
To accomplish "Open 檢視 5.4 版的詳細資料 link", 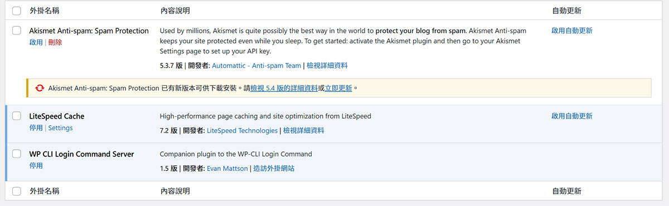I will pos(284,88).
